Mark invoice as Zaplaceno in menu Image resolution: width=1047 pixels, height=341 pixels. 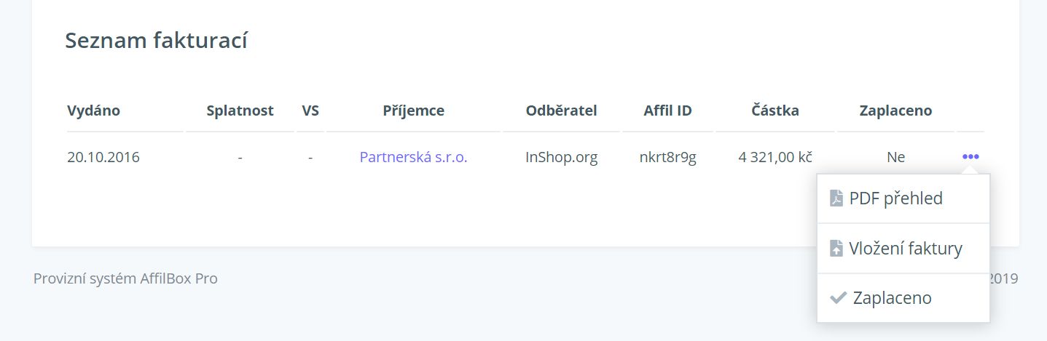[903, 298]
